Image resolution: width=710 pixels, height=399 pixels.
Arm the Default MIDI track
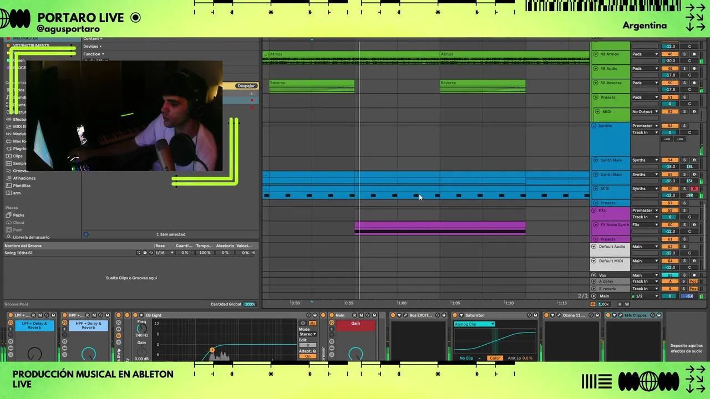[694, 261]
